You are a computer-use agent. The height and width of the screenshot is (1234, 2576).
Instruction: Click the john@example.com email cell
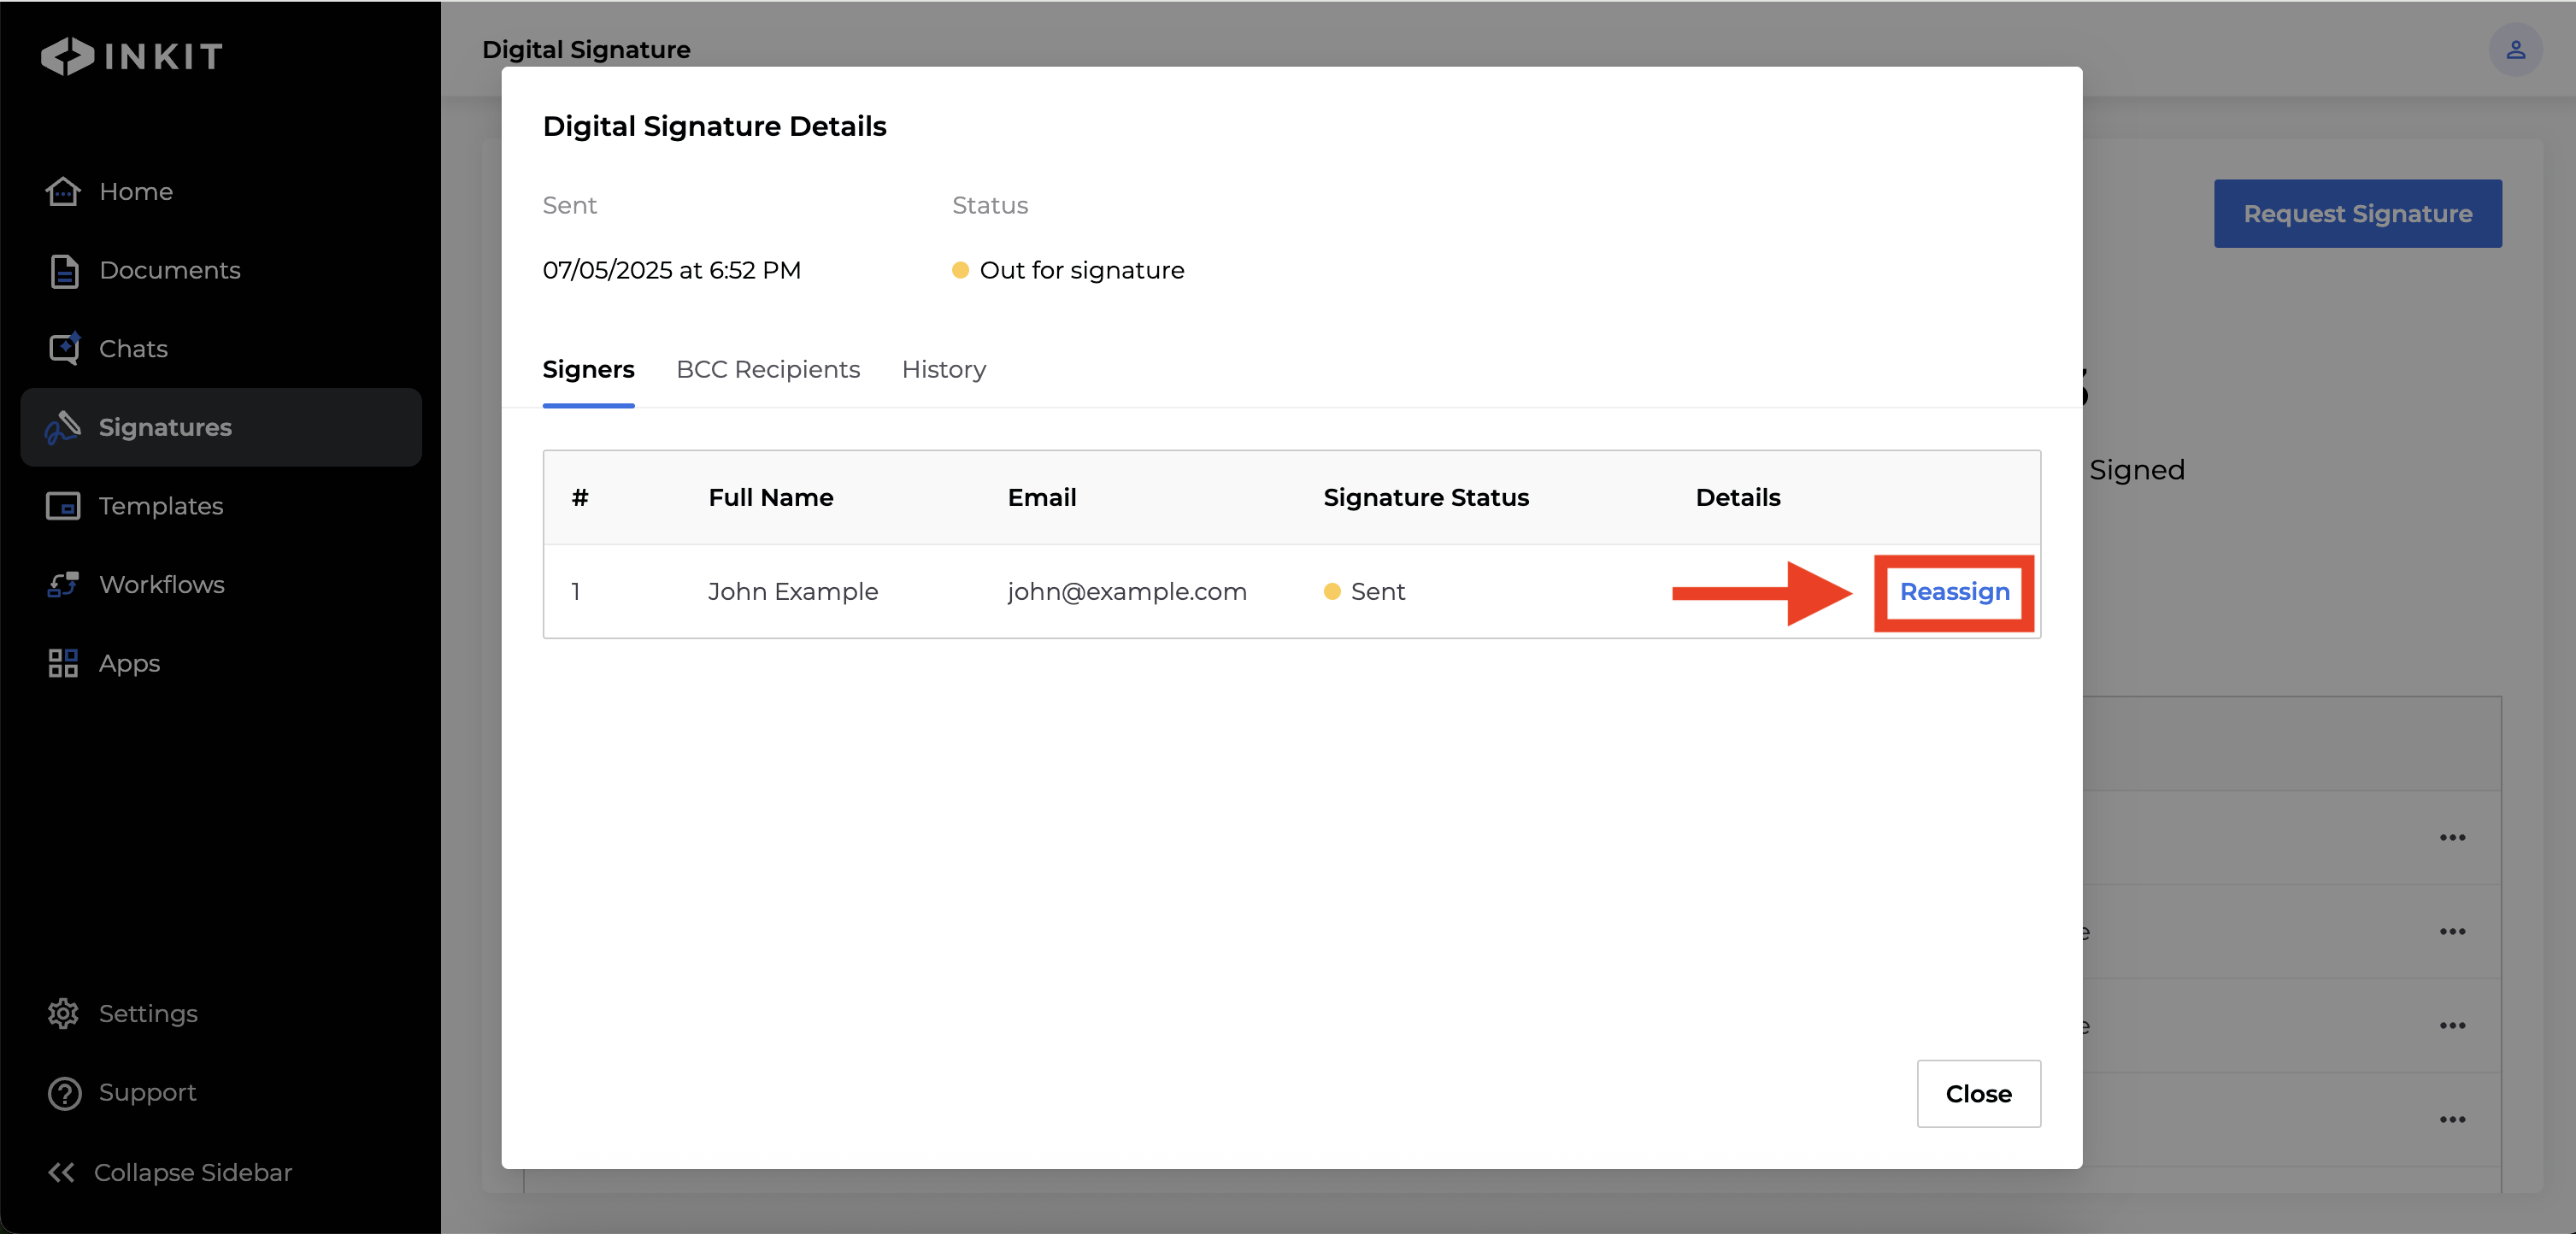pos(1127,592)
